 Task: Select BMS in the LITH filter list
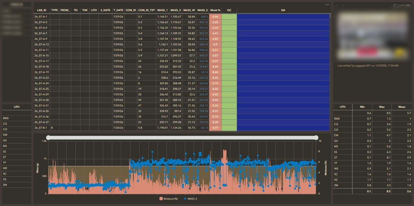coord(17,118)
